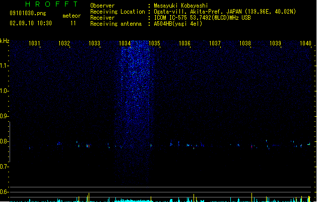Click location text Ogata-vill. Akita-Pref. JAPAN
Viewport: 317px width, 202px height.
click(x=198, y=12)
